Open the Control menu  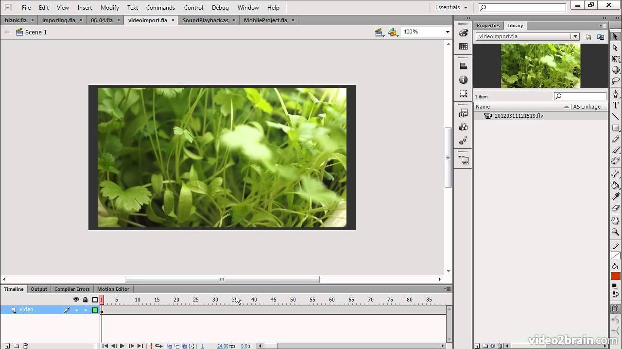(193, 8)
